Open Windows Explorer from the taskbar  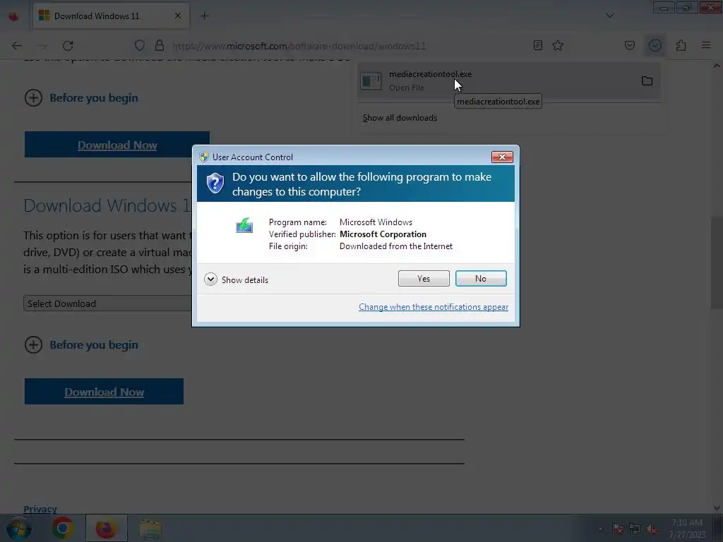click(150, 529)
